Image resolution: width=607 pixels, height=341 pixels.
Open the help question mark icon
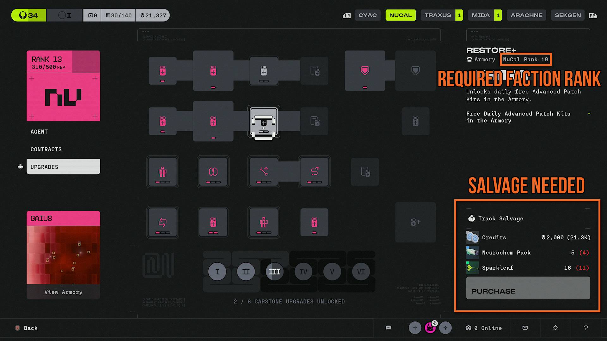tap(586, 328)
